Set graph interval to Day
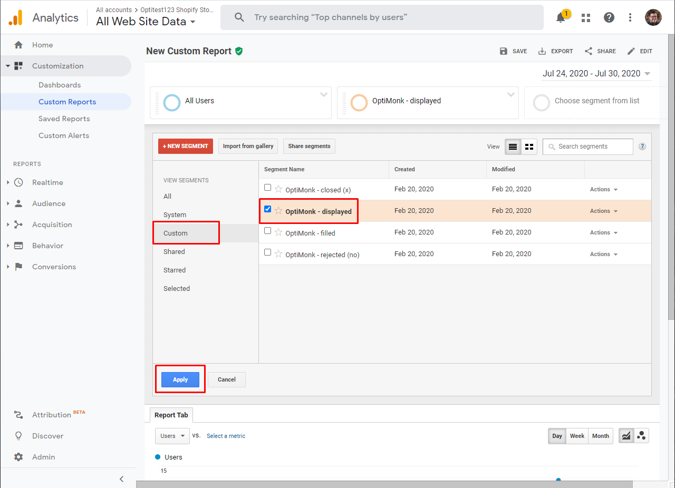This screenshot has height=488, width=675. click(x=557, y=436)
